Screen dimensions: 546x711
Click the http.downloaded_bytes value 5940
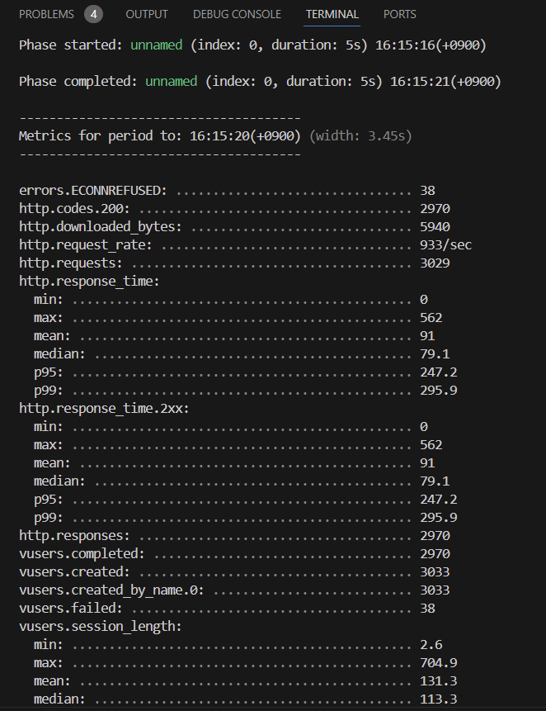coord(435,227)
